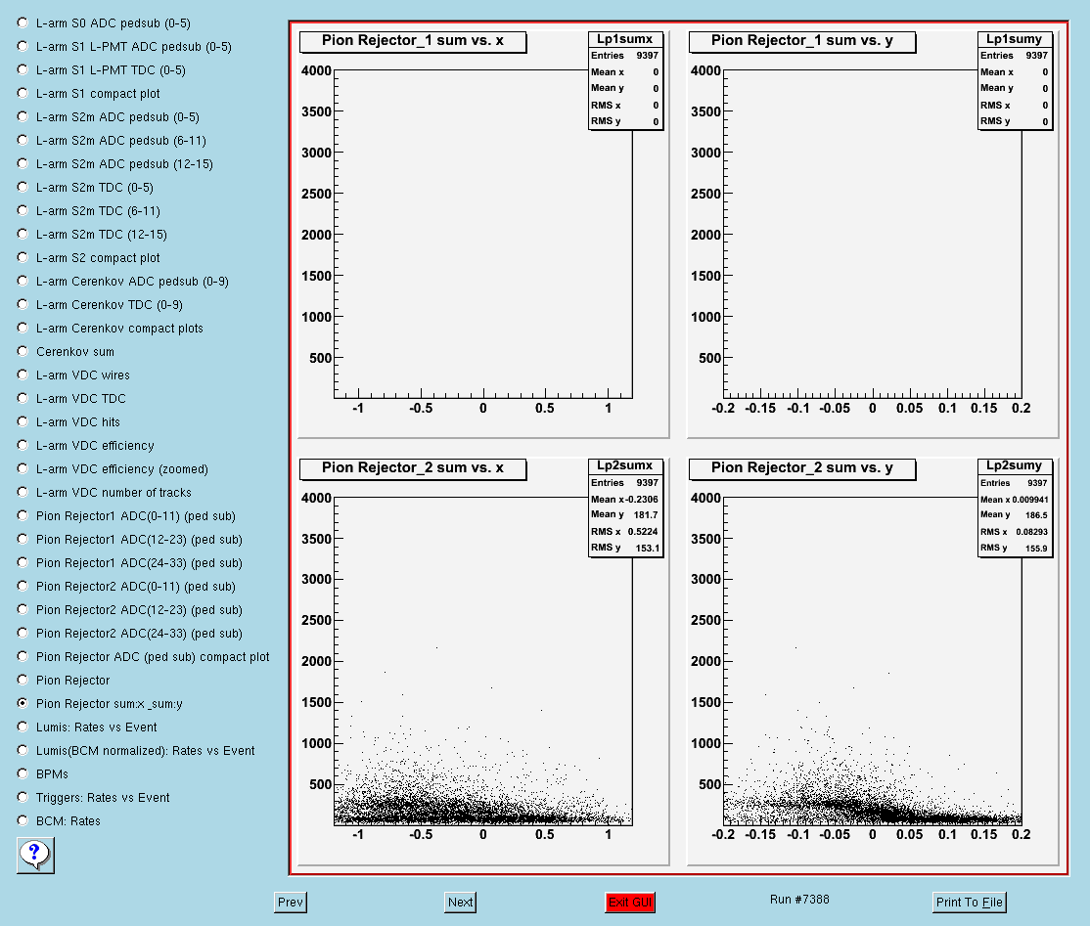
Task: View L-arm VDC number of tracks
Action: click(23, 493)
